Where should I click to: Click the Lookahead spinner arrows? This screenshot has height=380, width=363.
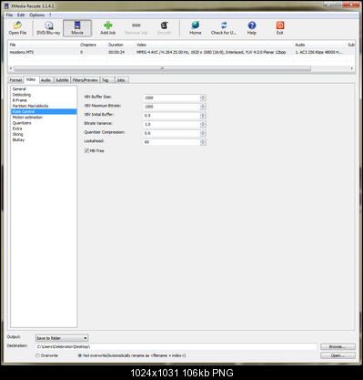[x=203, y=142]
